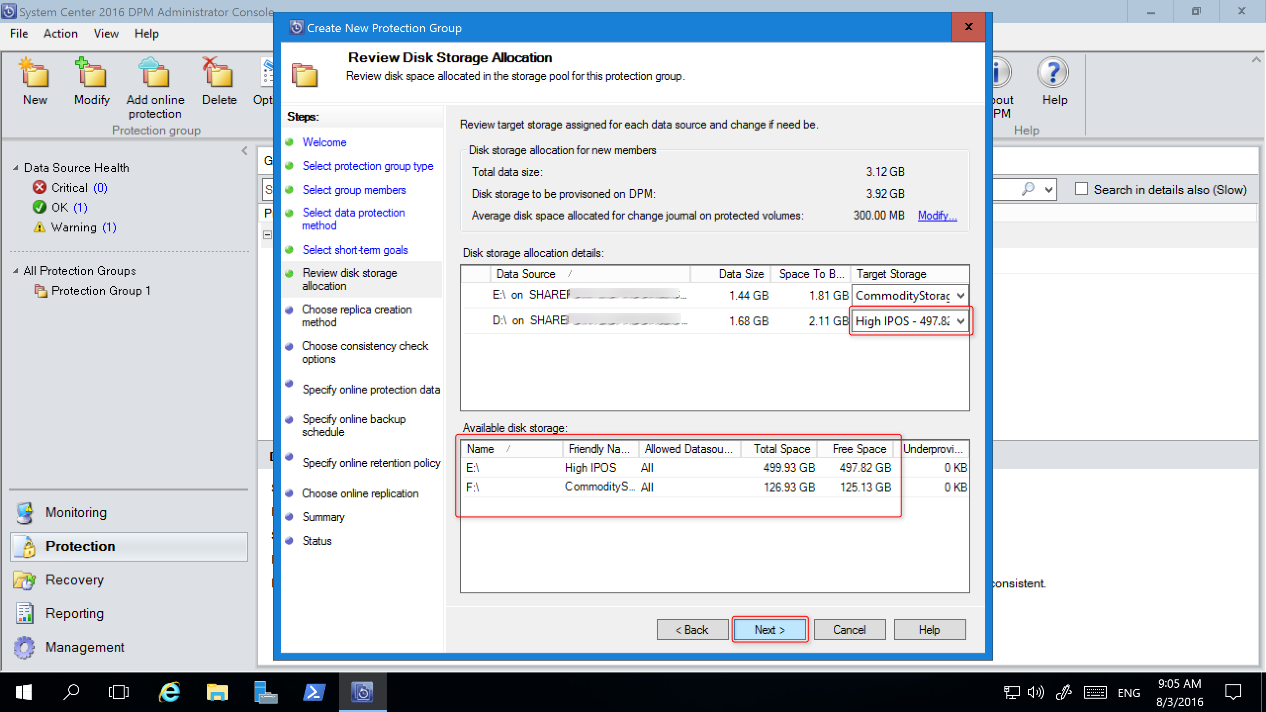Screen dimensions: 1266x712
Task: Click Next to proceed to replica creation
Action: pyautogui.click(x=769, y=629)
